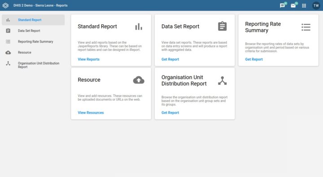Select Reporting Rate Summary in the sidebar

[x=33, y=41]
